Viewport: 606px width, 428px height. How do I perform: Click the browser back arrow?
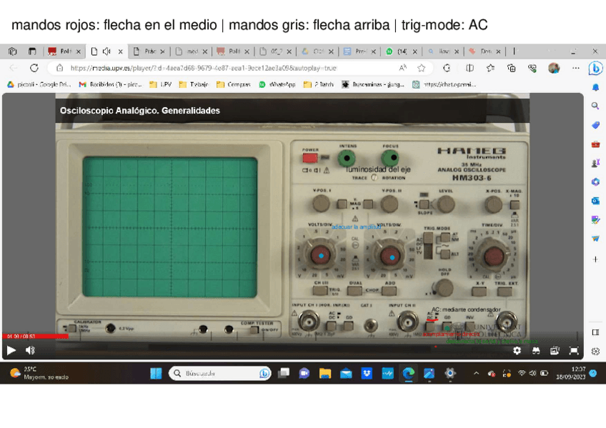[x=13, y=68]
